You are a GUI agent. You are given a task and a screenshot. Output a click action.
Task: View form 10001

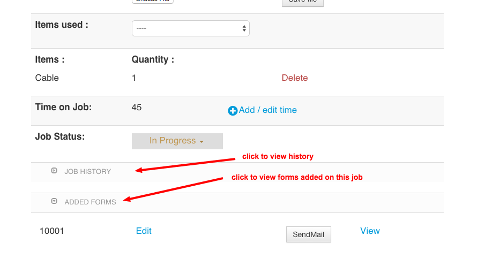point(370,231)
